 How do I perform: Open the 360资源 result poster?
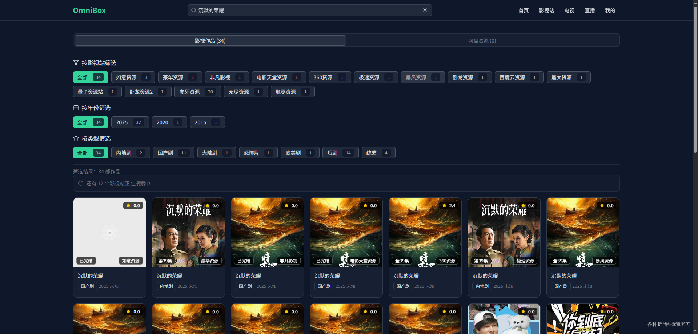click(425, 233)
